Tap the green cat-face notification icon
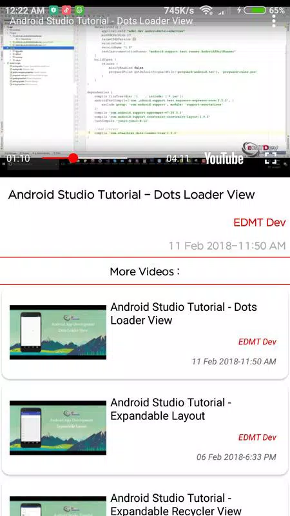The width and height of the screenshot is (290, 516). pos(79,10)
